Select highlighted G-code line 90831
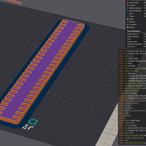The height and width of the screenshot is (146, 146). 132,98
